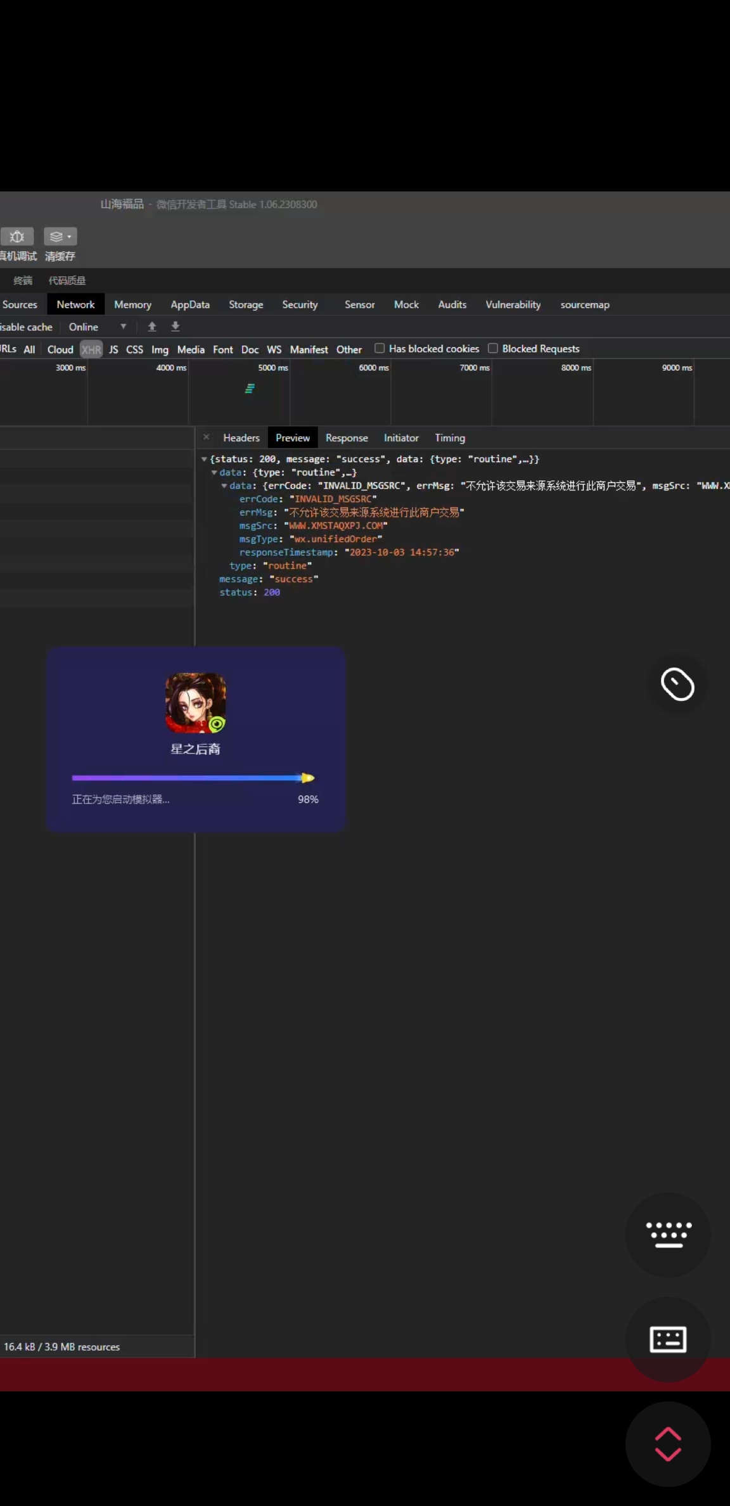Collapse the root status object in Preview
Image resolution: width=730 pixels, height=1506 pixels.
tap(204, 459)
